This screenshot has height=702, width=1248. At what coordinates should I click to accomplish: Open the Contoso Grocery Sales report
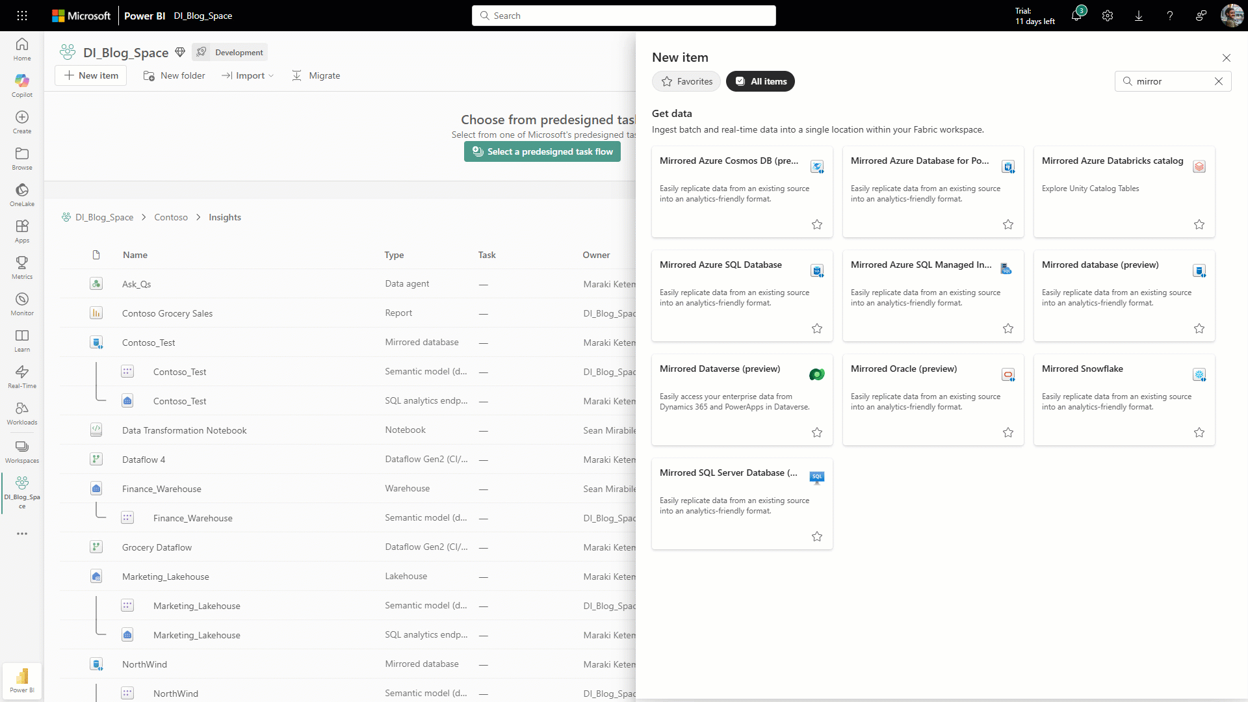point(167,313)
